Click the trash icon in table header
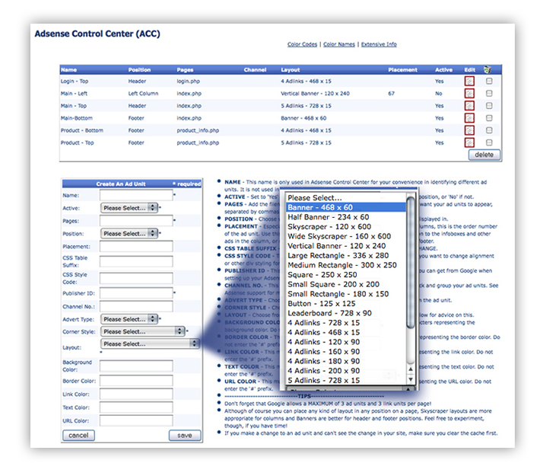Screen dimensions: 540x476 (x=488, y=69)
